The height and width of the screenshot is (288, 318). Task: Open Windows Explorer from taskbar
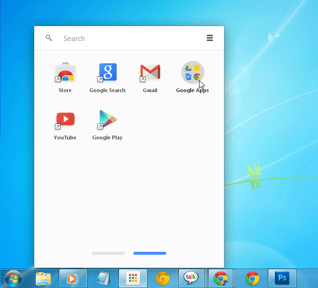tap(43, 279)
